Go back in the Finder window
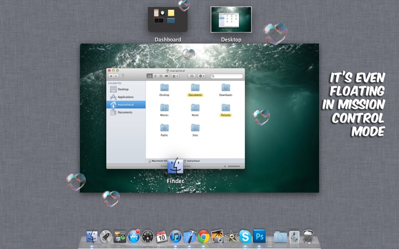The image size is (399, 249). [x=111, y=76]
